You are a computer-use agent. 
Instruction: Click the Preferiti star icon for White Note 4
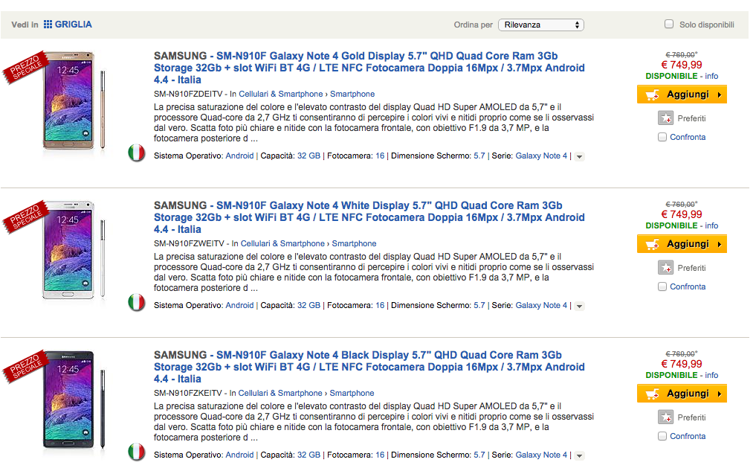click(665, 268)
